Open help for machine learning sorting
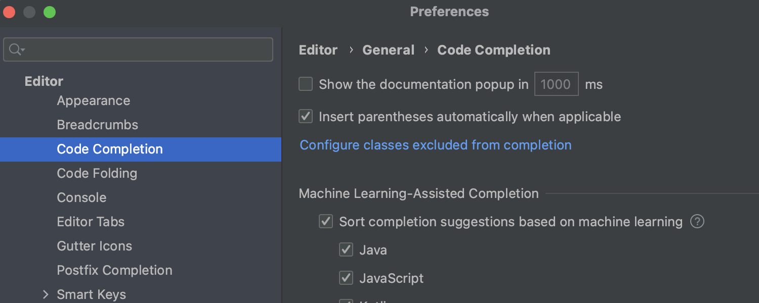This screenshot has width=759, height=303. click(x=697, y=222)
